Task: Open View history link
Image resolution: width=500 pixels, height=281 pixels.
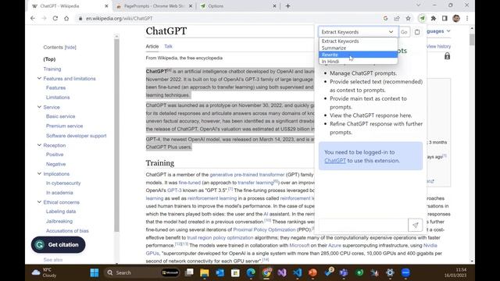Action: (438, 47)
